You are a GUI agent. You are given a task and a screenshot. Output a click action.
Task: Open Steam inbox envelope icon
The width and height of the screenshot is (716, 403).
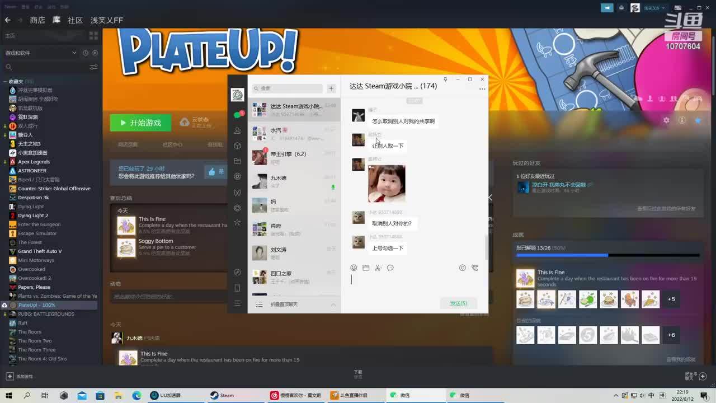[621, 8]
